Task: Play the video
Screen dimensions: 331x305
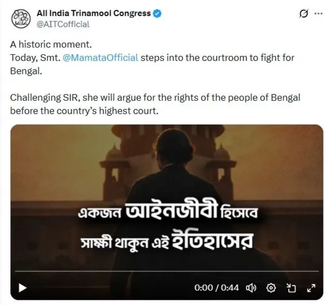Action: 22,288
